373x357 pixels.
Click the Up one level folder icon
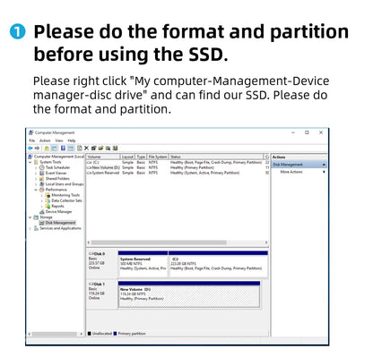coord(47,148)
